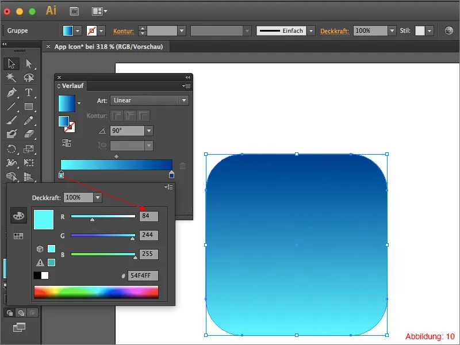Click the change screen mode icon at toolbar bottom
Image resolution: width=460 pixels, height=345 pixels.
point(20,327)
